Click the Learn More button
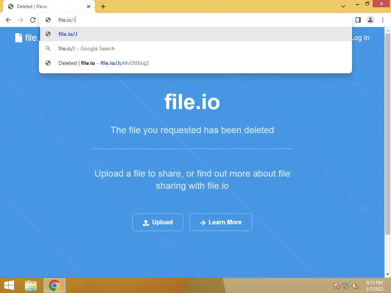 (x=221, y=222)
